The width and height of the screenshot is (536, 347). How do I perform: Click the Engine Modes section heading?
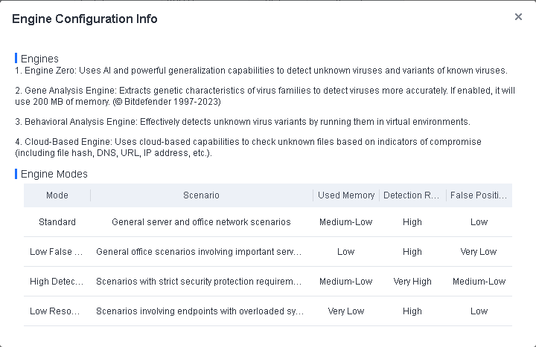(54, 174)
